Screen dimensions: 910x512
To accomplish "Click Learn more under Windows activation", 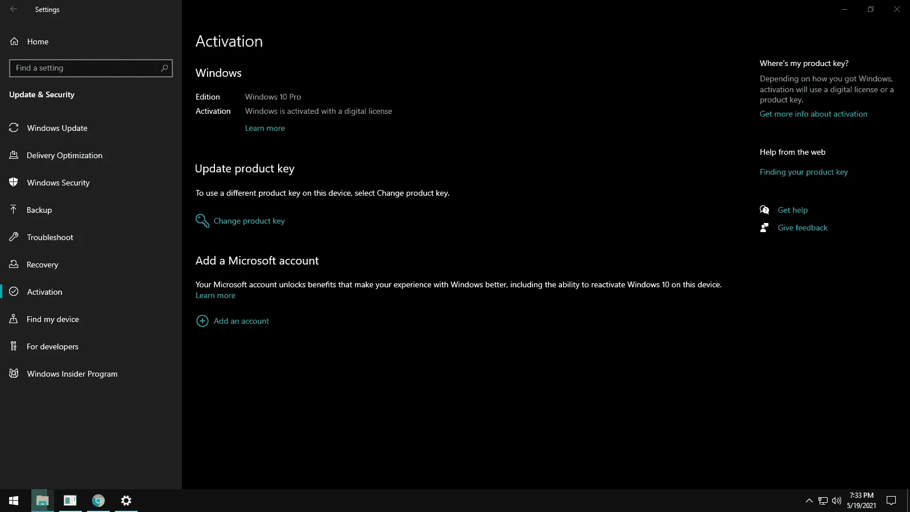I will click(265, 129).
